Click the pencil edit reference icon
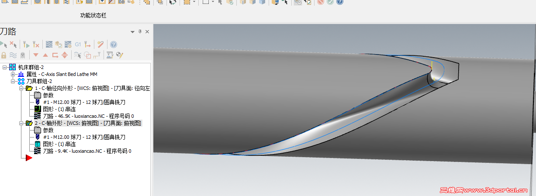Screen dimensions: 536x196 tap(119, 55)
